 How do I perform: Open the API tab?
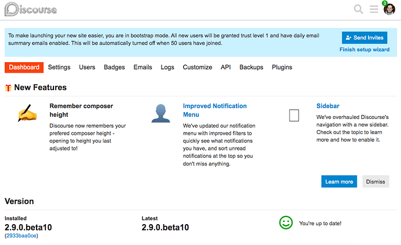pyautogui.click(x=226, y=67)
